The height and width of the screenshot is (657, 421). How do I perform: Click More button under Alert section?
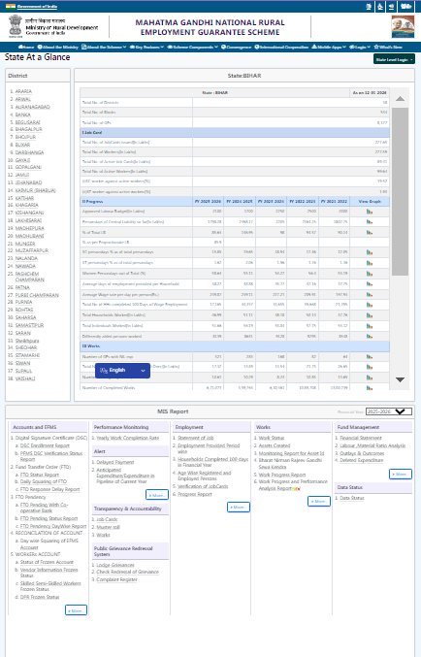click(x=157, y=495)
